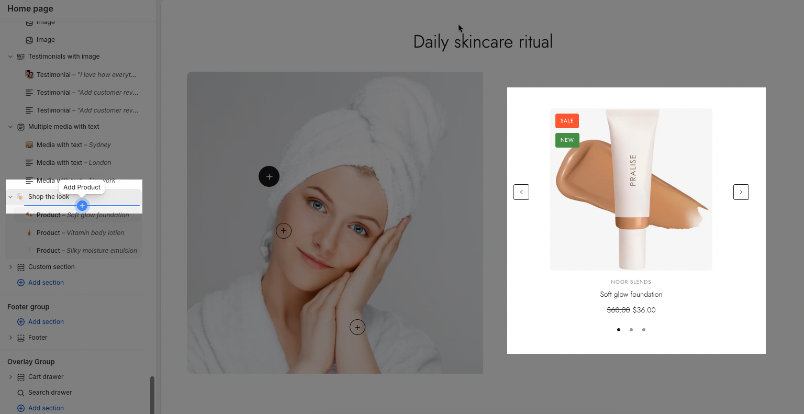This screenshot has width=804, height=414.
Task: Click the Search drawer magnifier icon
Action: coord(21,393)
